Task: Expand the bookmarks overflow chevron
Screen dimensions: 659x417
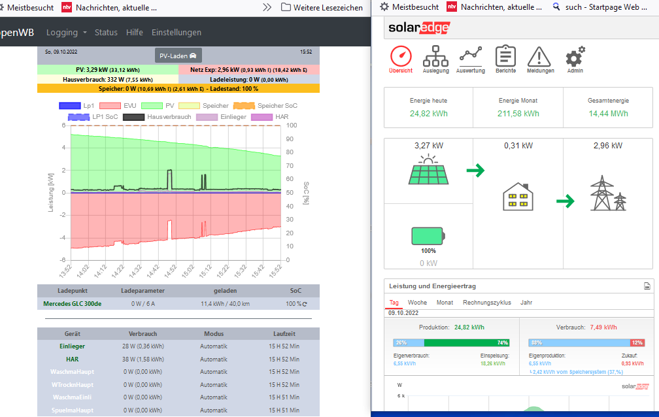Action: pos(267,7)
